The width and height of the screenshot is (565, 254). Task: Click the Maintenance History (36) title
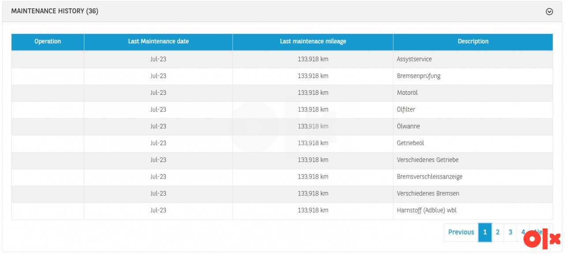[55, 11]
